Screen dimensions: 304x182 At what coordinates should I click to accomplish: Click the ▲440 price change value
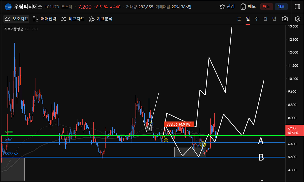click(x=115, y=7)
